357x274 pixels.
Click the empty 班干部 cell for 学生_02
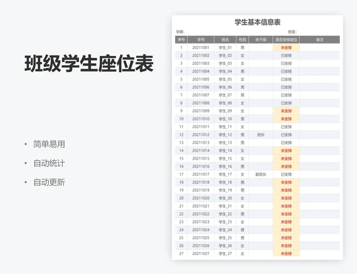pos(261,55)
